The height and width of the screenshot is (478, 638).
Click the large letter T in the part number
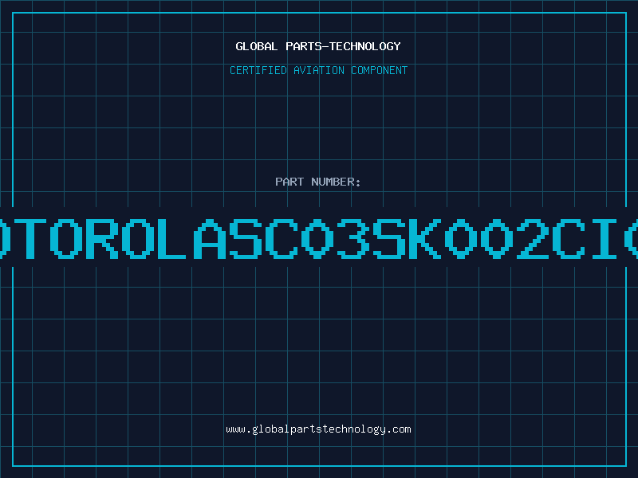[30, 238]
